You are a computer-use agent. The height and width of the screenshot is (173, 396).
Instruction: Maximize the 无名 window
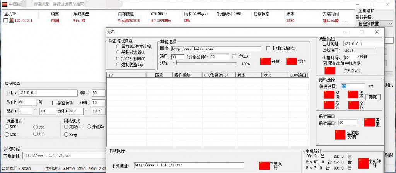tap(362, 32)
